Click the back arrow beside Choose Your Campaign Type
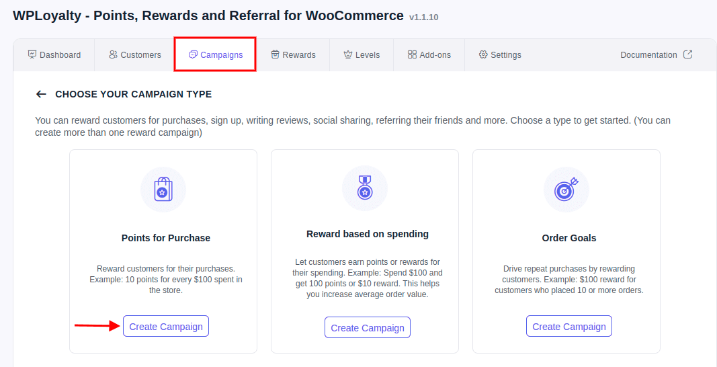This screenshot has width=717, height=367. tap(41, 94)
